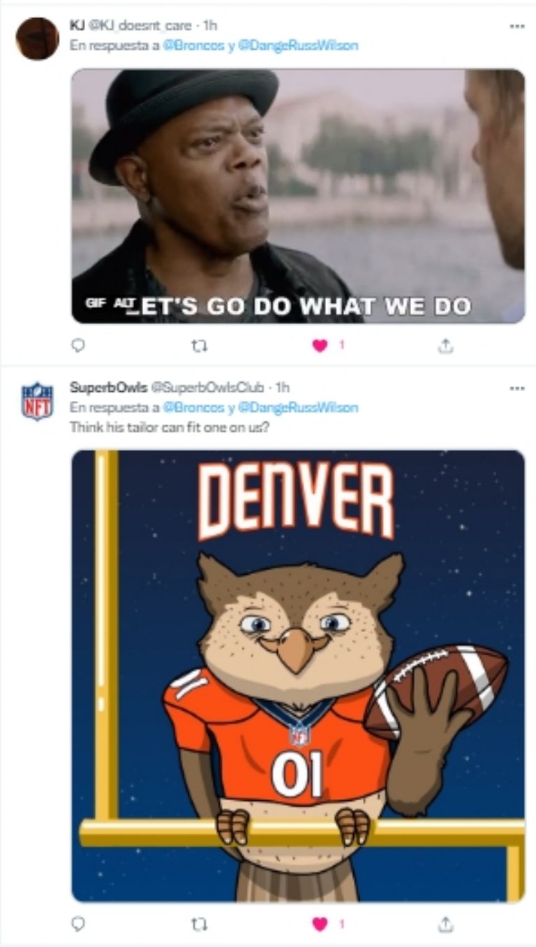Reply to KJ's GIF tweet
The width and height of the screenshot is (536, 947).
pos(78,345)
